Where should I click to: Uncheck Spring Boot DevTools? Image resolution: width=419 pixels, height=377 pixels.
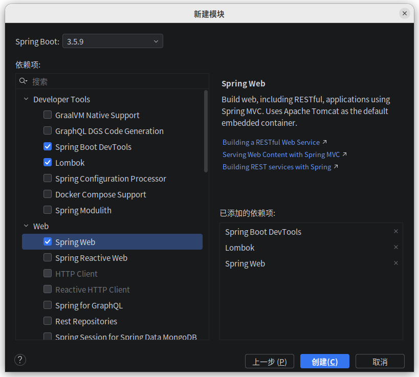[x=48, y=146]
